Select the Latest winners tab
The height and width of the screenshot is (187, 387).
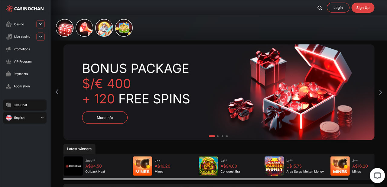click(x=79, y=149)
